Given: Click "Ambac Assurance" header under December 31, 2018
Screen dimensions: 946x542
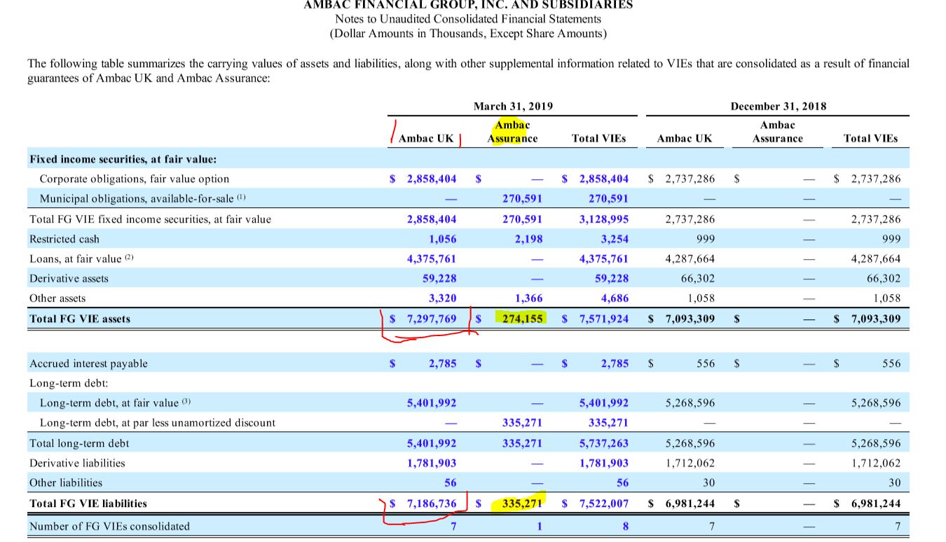Looking at the screenshot, I should [x=778, y=132].
